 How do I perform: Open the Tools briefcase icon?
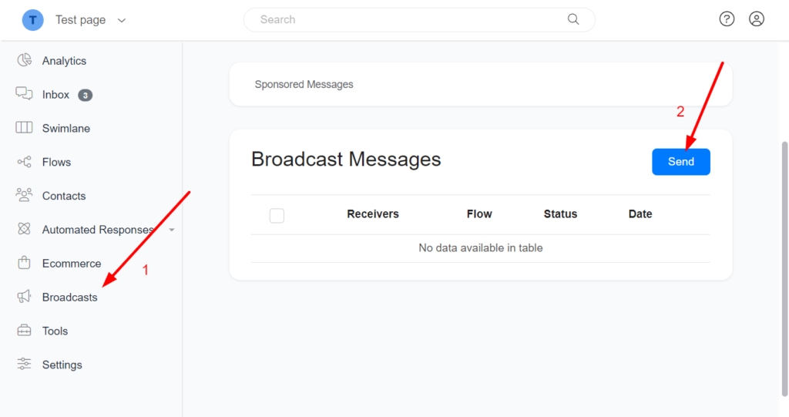[24, 331]
